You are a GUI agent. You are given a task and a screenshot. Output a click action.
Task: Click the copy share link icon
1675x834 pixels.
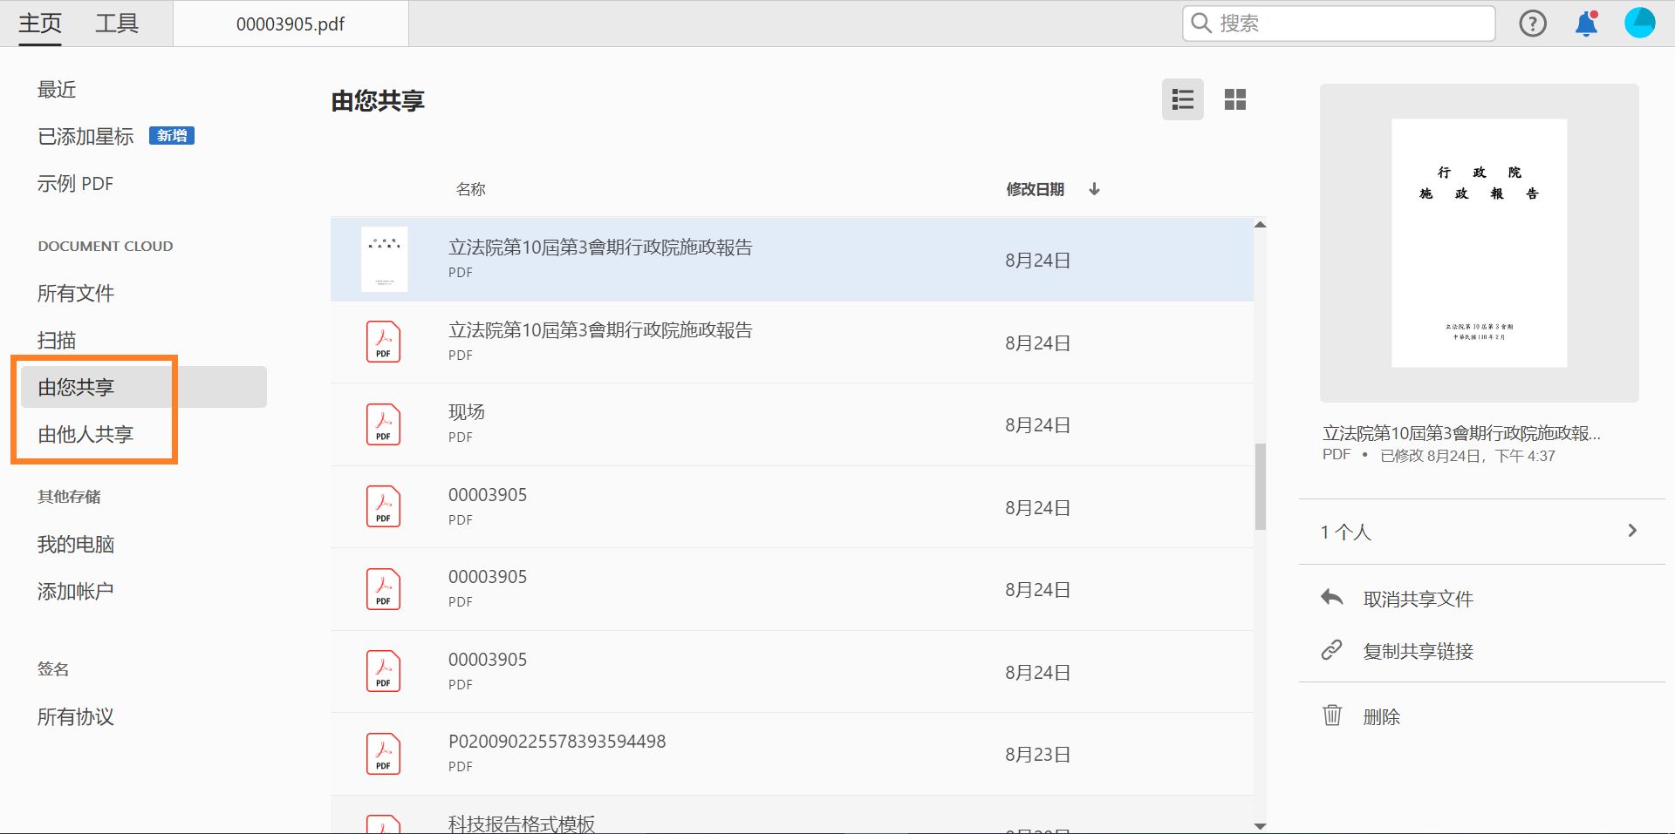coord(1331,650)
